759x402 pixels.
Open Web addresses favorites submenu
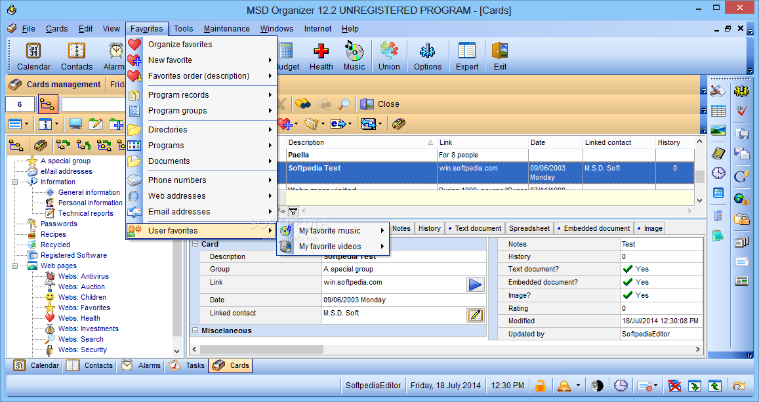(x=202, y=196)
